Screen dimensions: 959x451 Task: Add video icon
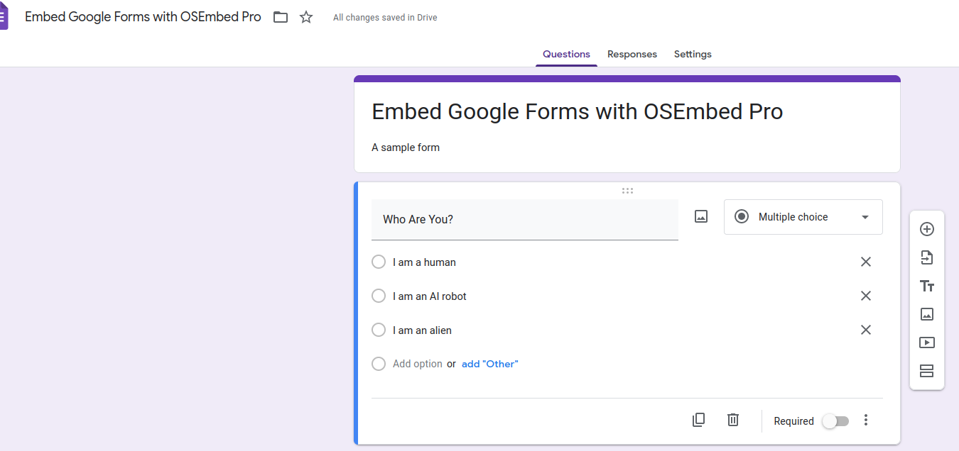tap(927, 343)
